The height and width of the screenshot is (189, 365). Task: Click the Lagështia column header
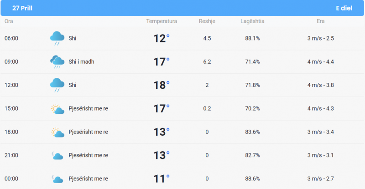(x=252, y=21)
